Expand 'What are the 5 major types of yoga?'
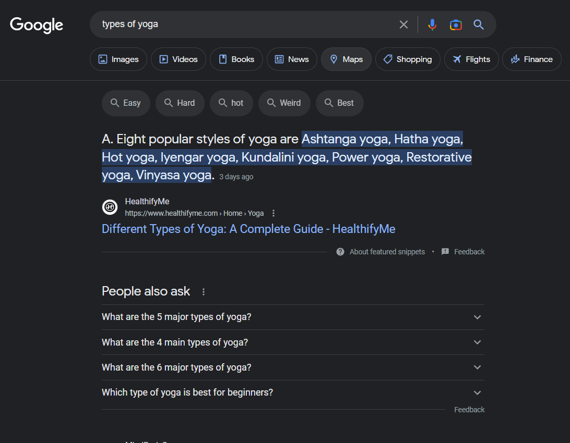 (293, 317)
